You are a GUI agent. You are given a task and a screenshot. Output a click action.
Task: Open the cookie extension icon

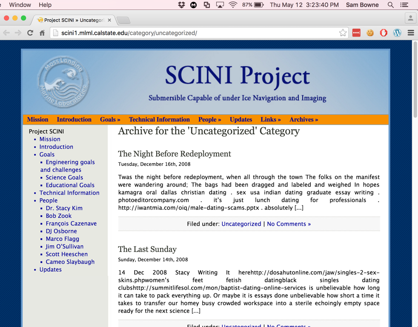pyautogui.click(x=370, y=33)
